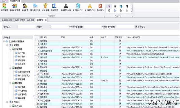Click the 菜单可见 column header
Screen dimensions: 180x108
120,37
